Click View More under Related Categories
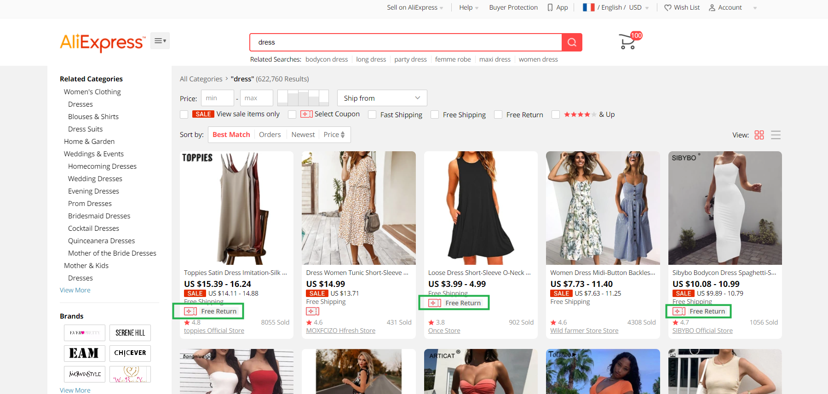This screenshot has height=394, width=828. coord(75,290)
